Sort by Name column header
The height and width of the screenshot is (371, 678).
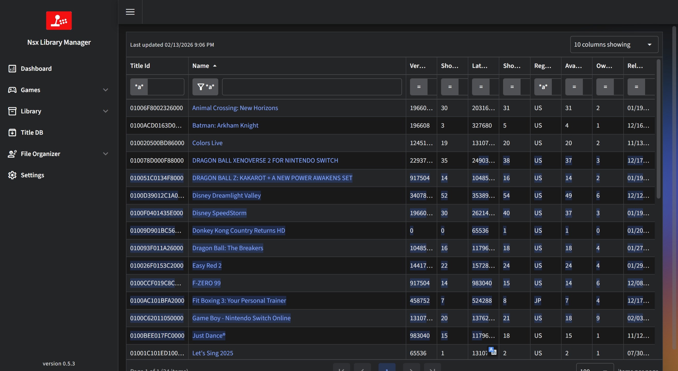coord(201,66)
